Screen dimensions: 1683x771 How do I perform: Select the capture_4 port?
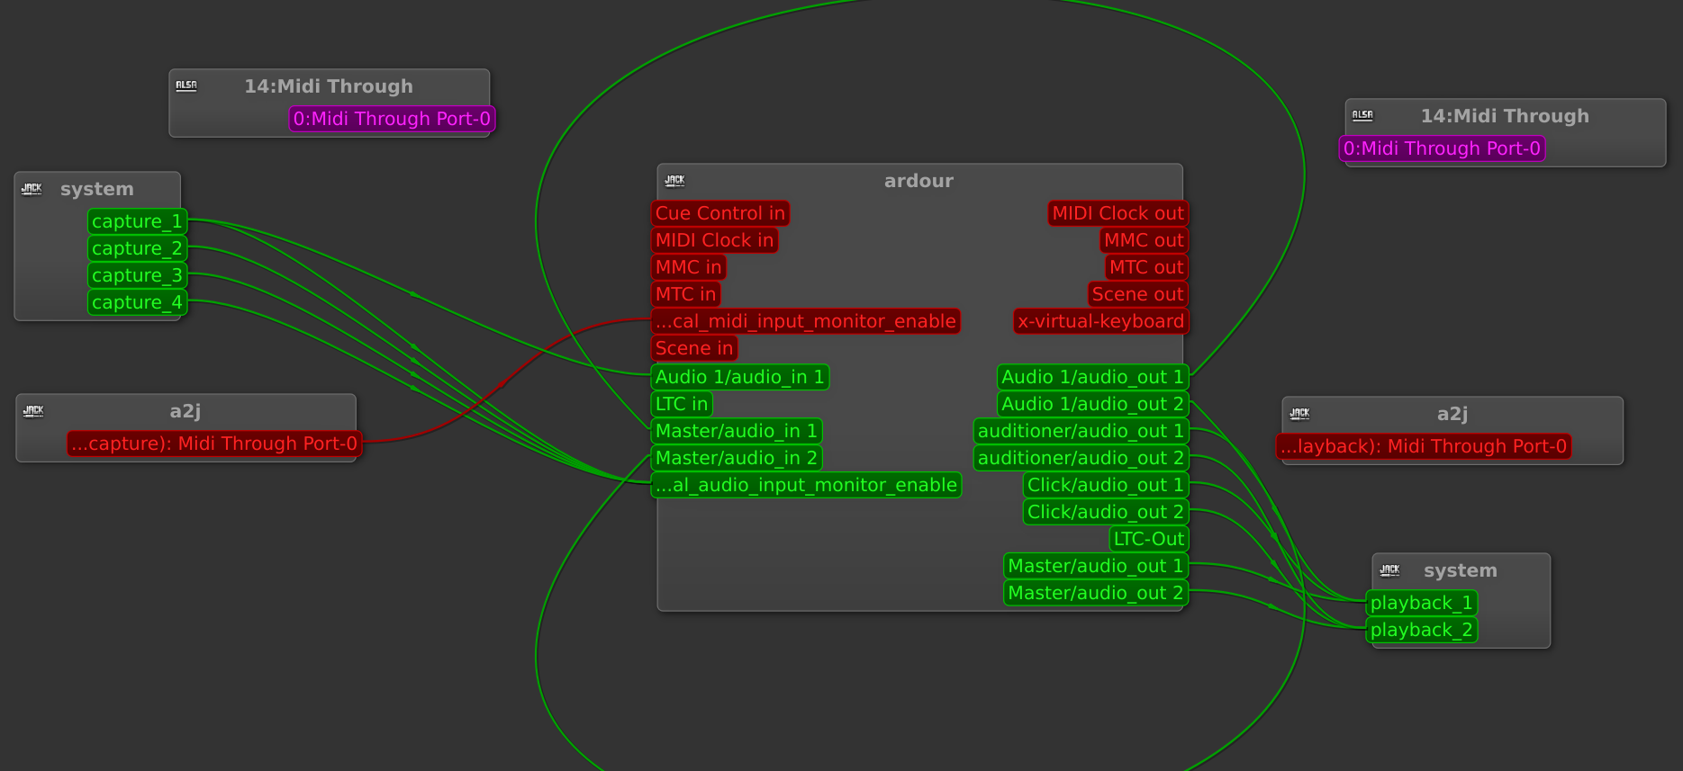(x=138, y=302)
